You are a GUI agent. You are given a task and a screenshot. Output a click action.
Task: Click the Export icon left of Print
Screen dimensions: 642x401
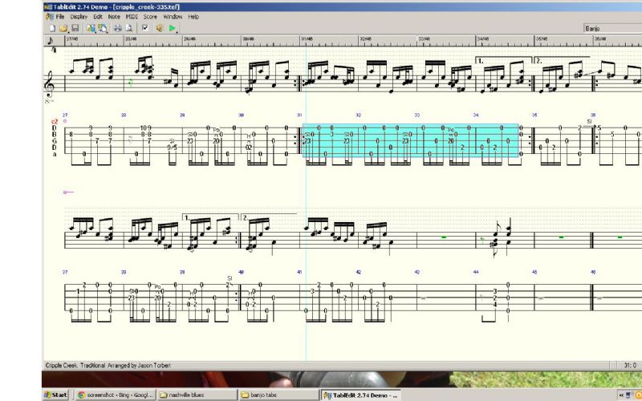pyautogui.click(x=103, y=28)
